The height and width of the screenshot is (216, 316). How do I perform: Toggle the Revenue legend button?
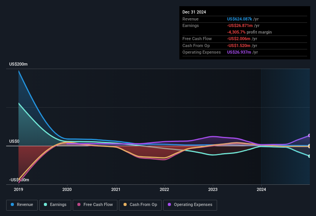point(22,205)
